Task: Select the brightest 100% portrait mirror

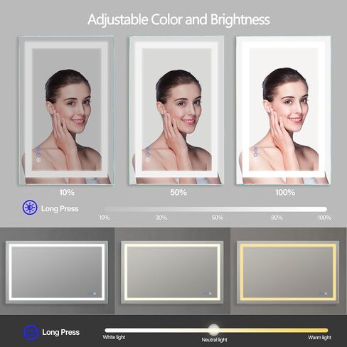Action: tap(283, 110)
